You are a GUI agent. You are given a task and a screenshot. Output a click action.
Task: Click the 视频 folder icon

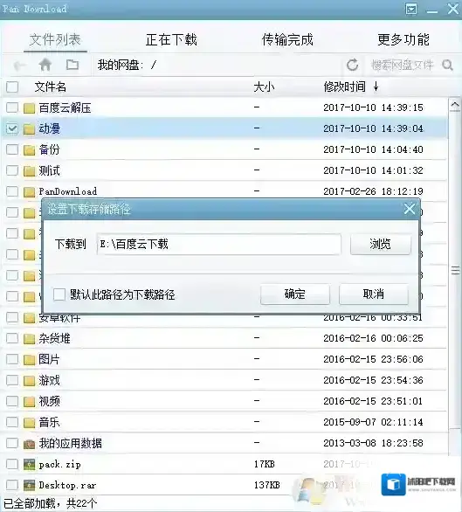coord(29,401)
